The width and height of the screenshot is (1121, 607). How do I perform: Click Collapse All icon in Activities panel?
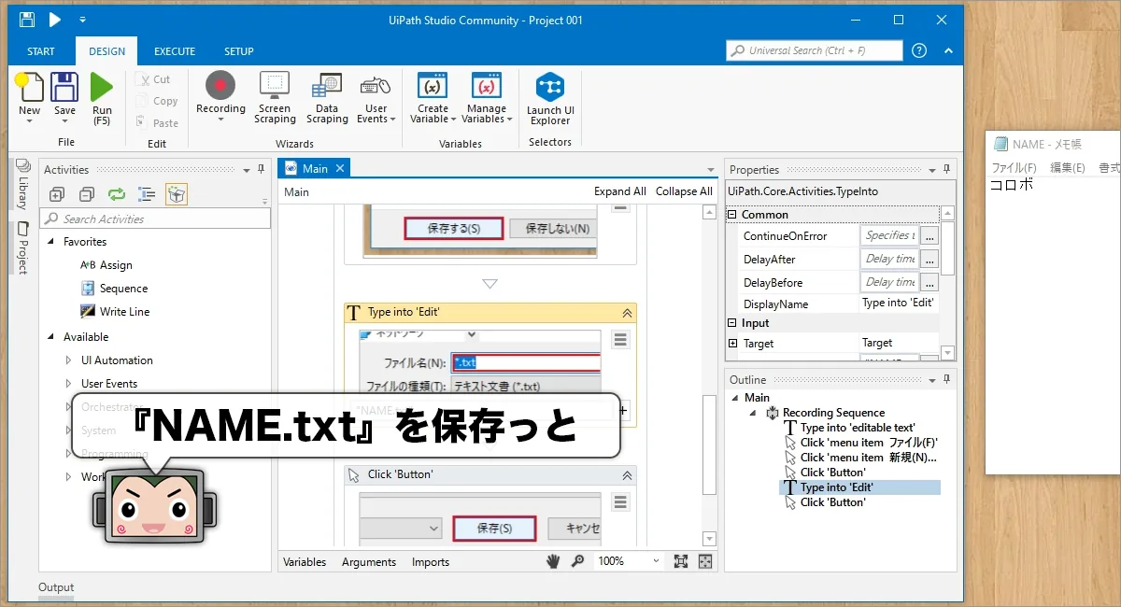87,194
